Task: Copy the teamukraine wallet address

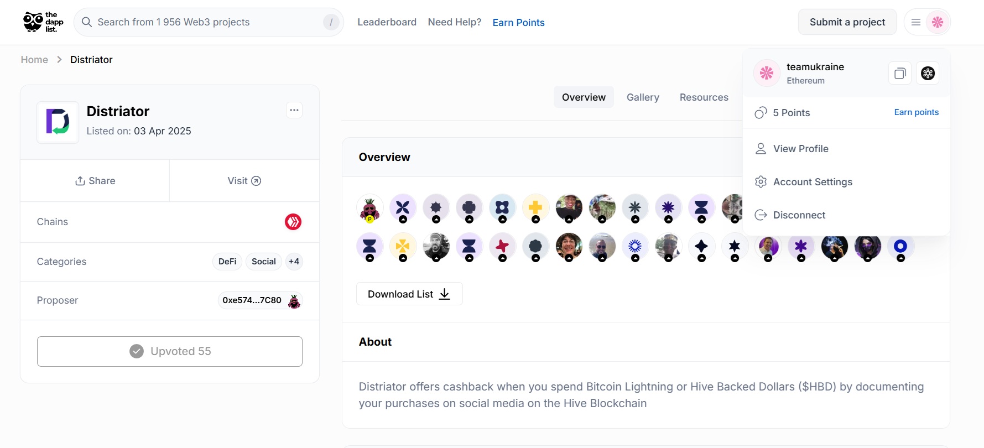Action: (x=900, y=73)
